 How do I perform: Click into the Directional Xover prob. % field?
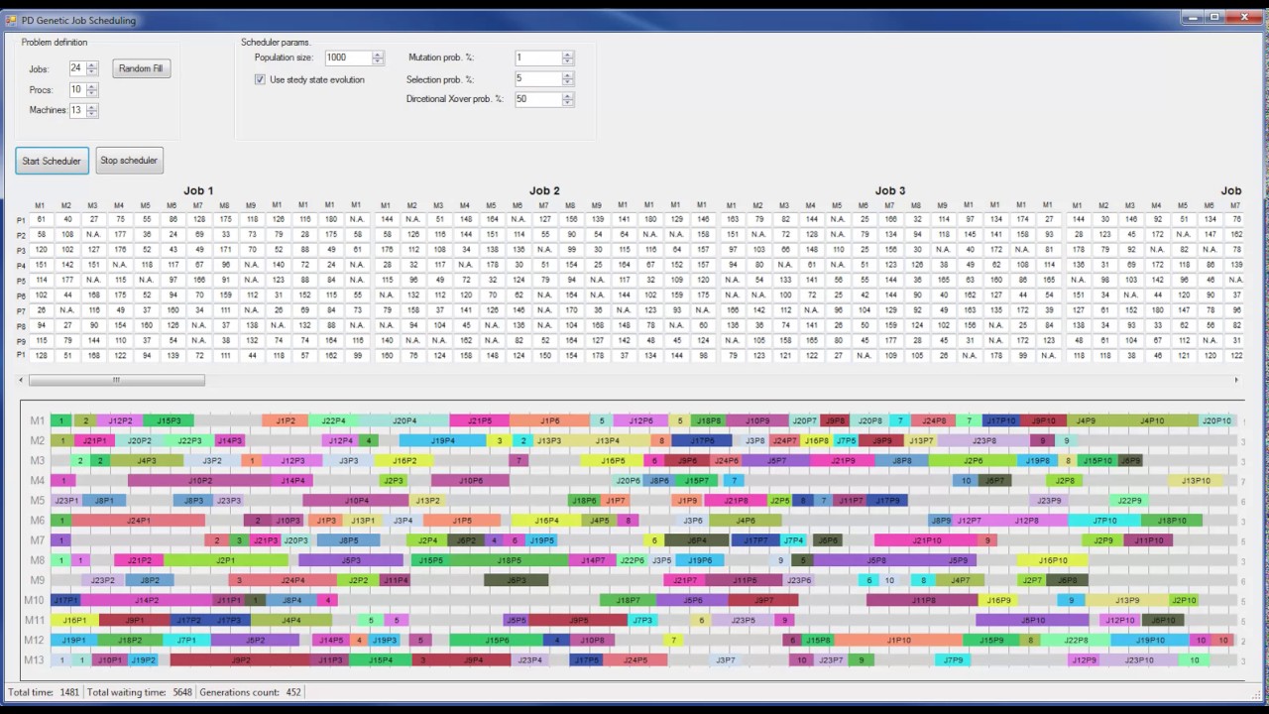point(537,99)
